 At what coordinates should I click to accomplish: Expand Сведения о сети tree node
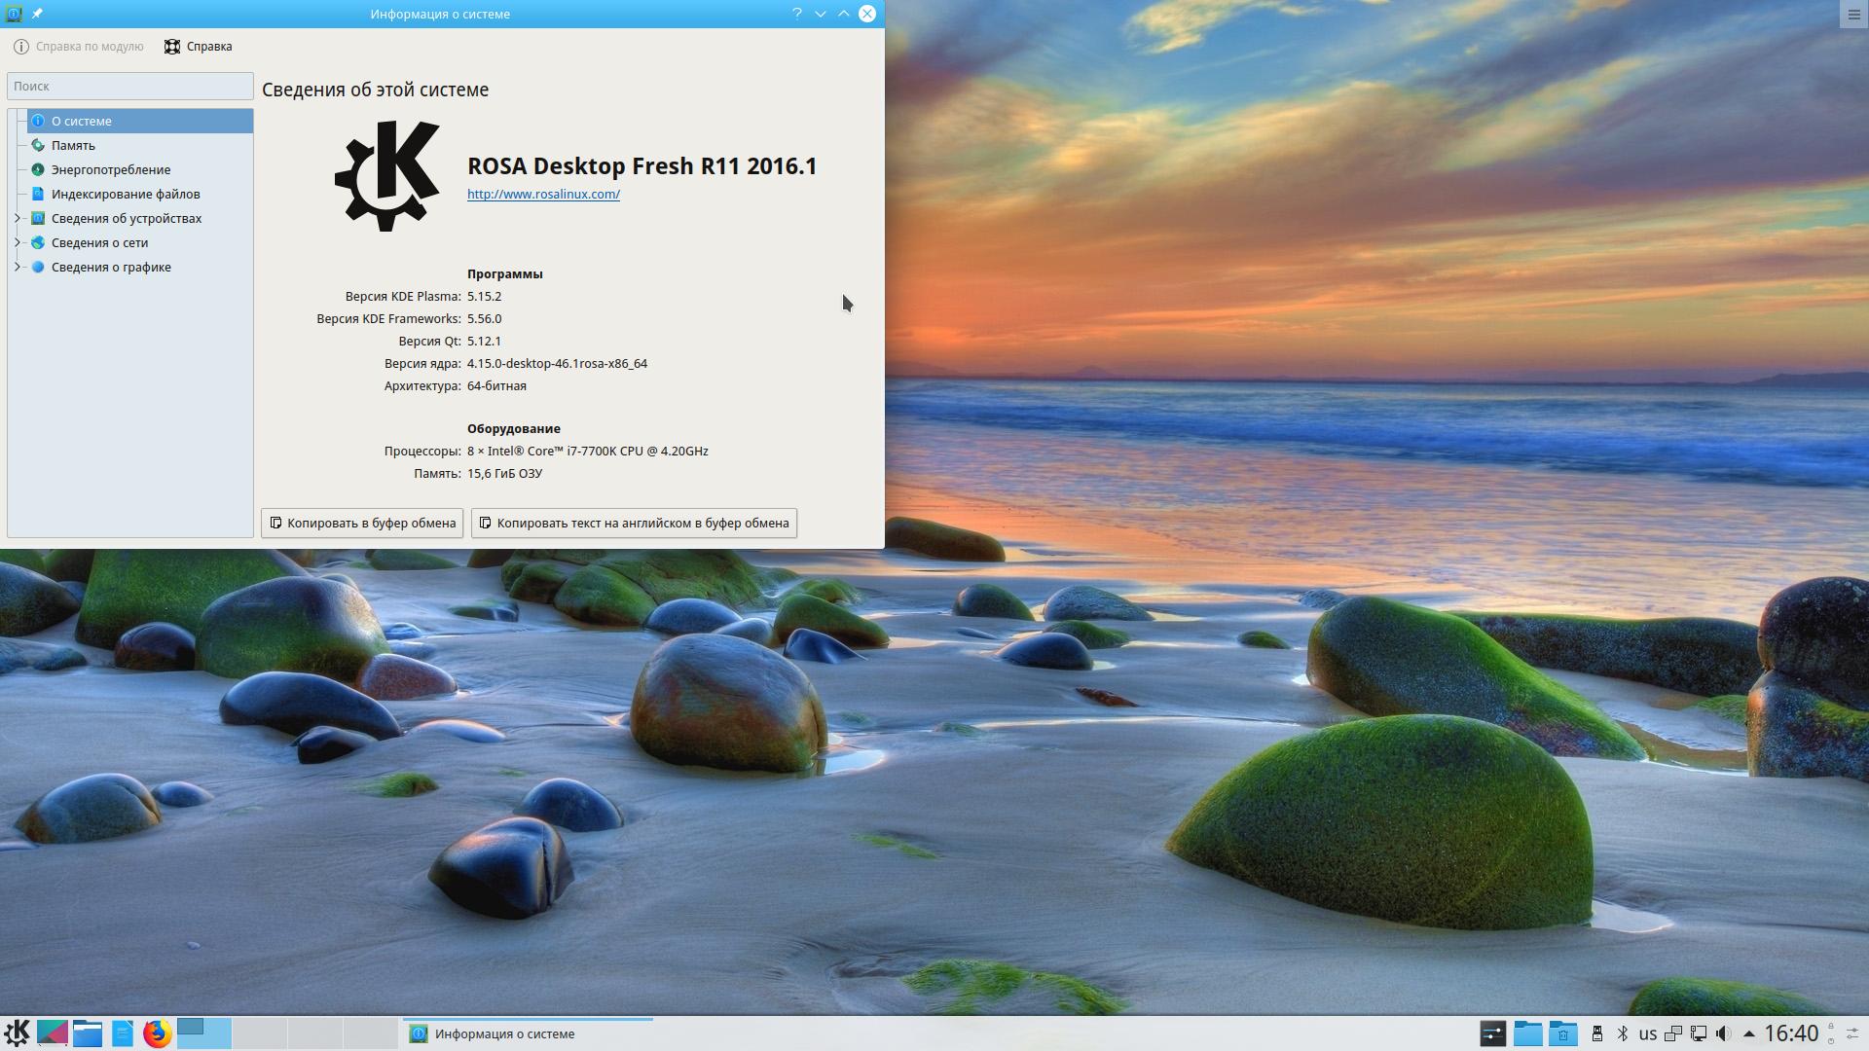[18, 242]
